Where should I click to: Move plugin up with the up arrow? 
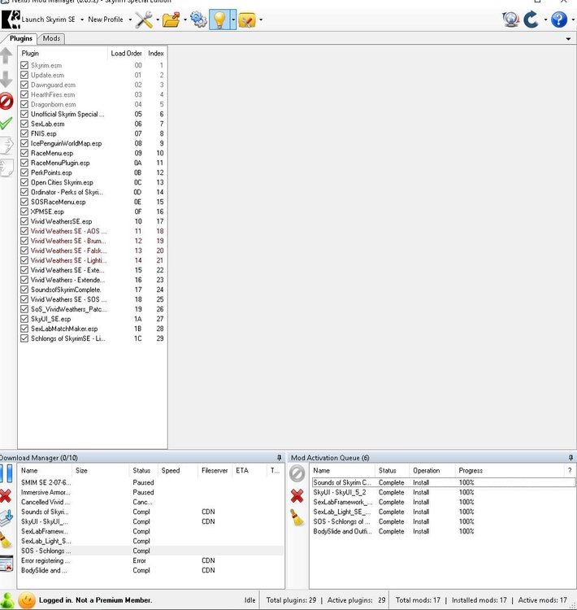7,55
